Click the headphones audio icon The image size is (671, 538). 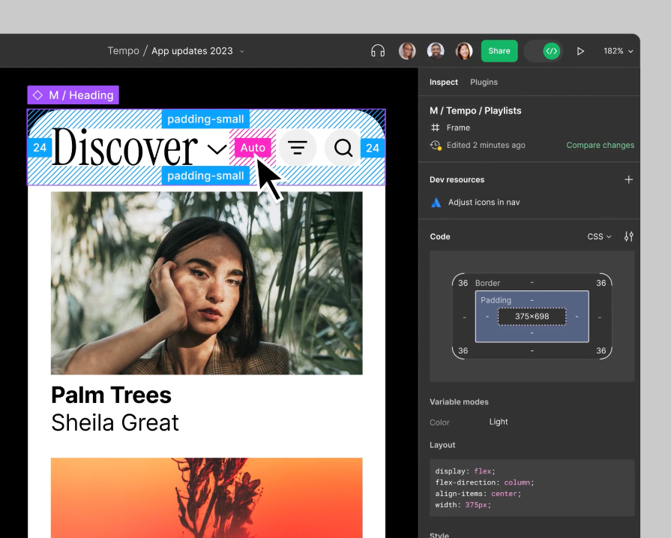coord(378,51)
